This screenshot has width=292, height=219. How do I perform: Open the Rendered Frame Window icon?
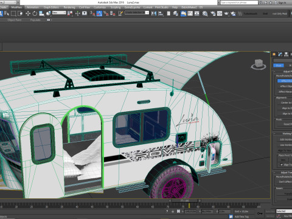pyautogui.click(x=220, y=13)
